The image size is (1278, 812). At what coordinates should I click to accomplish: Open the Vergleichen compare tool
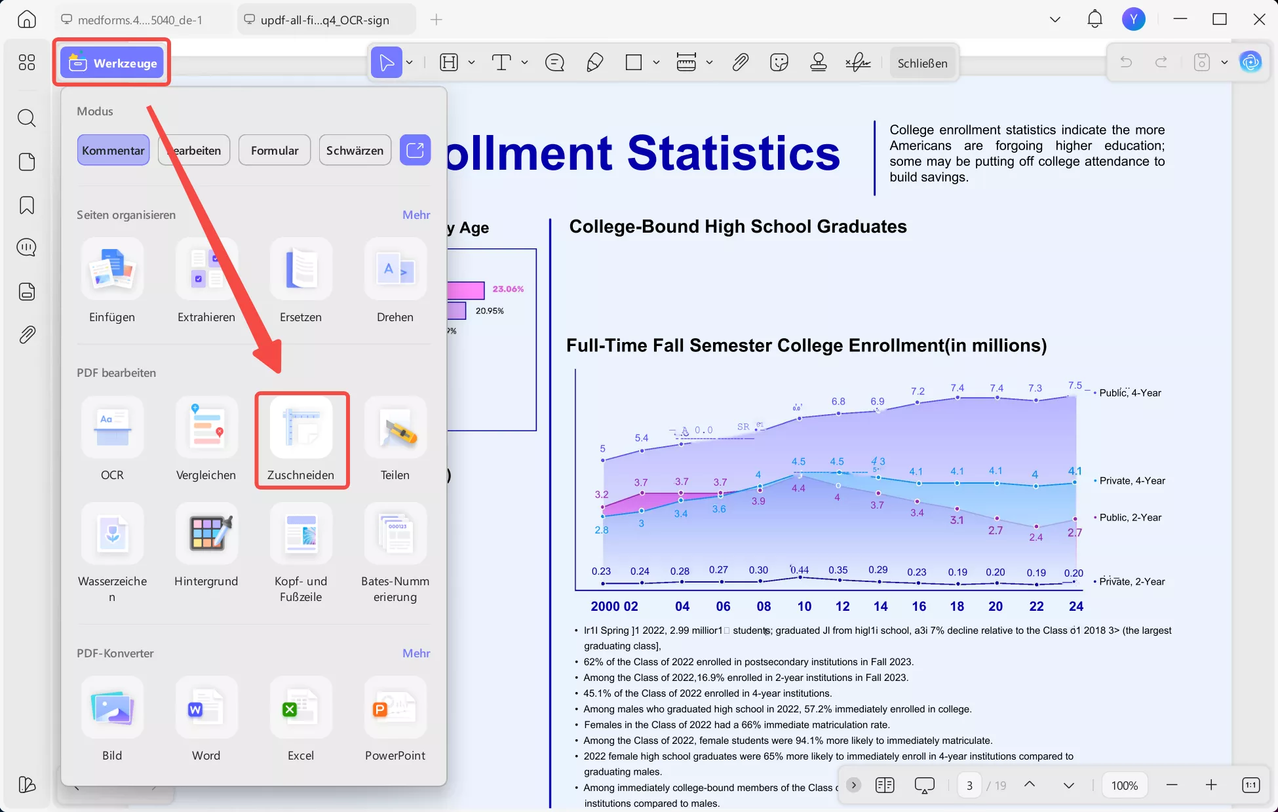tap(206, 428)
